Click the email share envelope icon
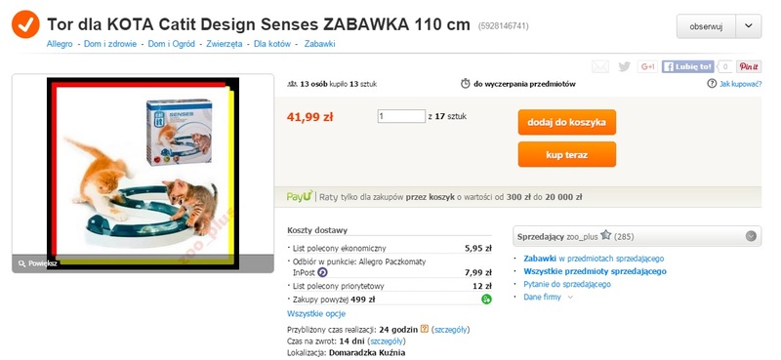 600,66
